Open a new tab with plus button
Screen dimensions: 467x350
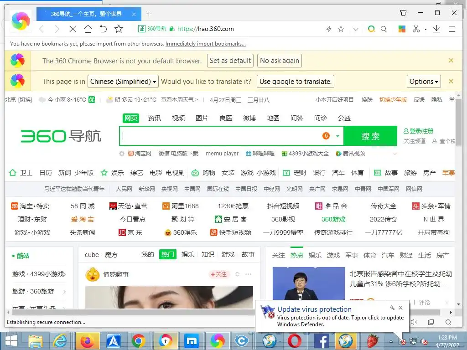pyautogui.click(x=149, y=14)
